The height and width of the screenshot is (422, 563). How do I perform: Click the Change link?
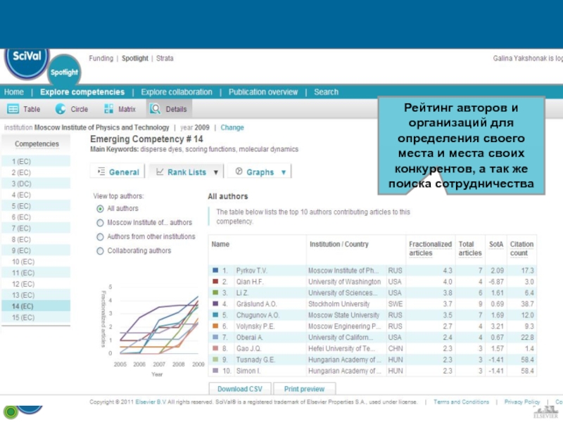[232, 127]
